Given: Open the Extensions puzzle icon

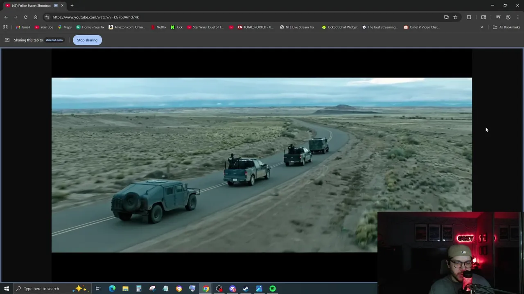Looking at the screenshot, I should click(469, 17).
